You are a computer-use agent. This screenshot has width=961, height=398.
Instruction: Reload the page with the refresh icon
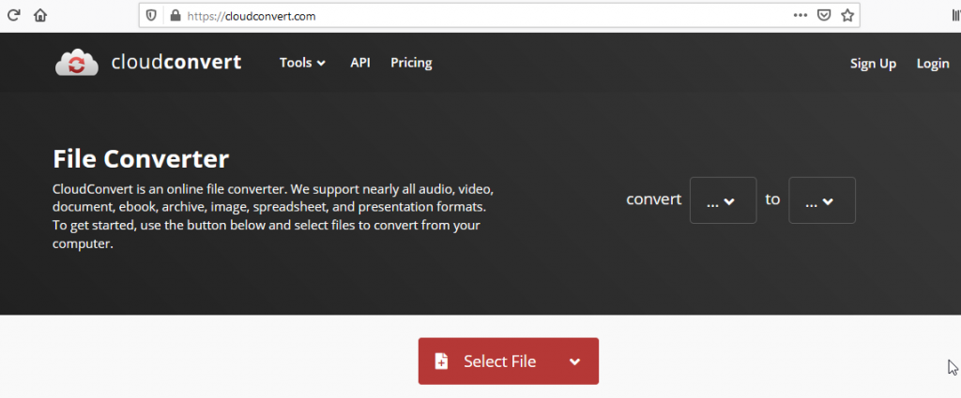(13, 15)
